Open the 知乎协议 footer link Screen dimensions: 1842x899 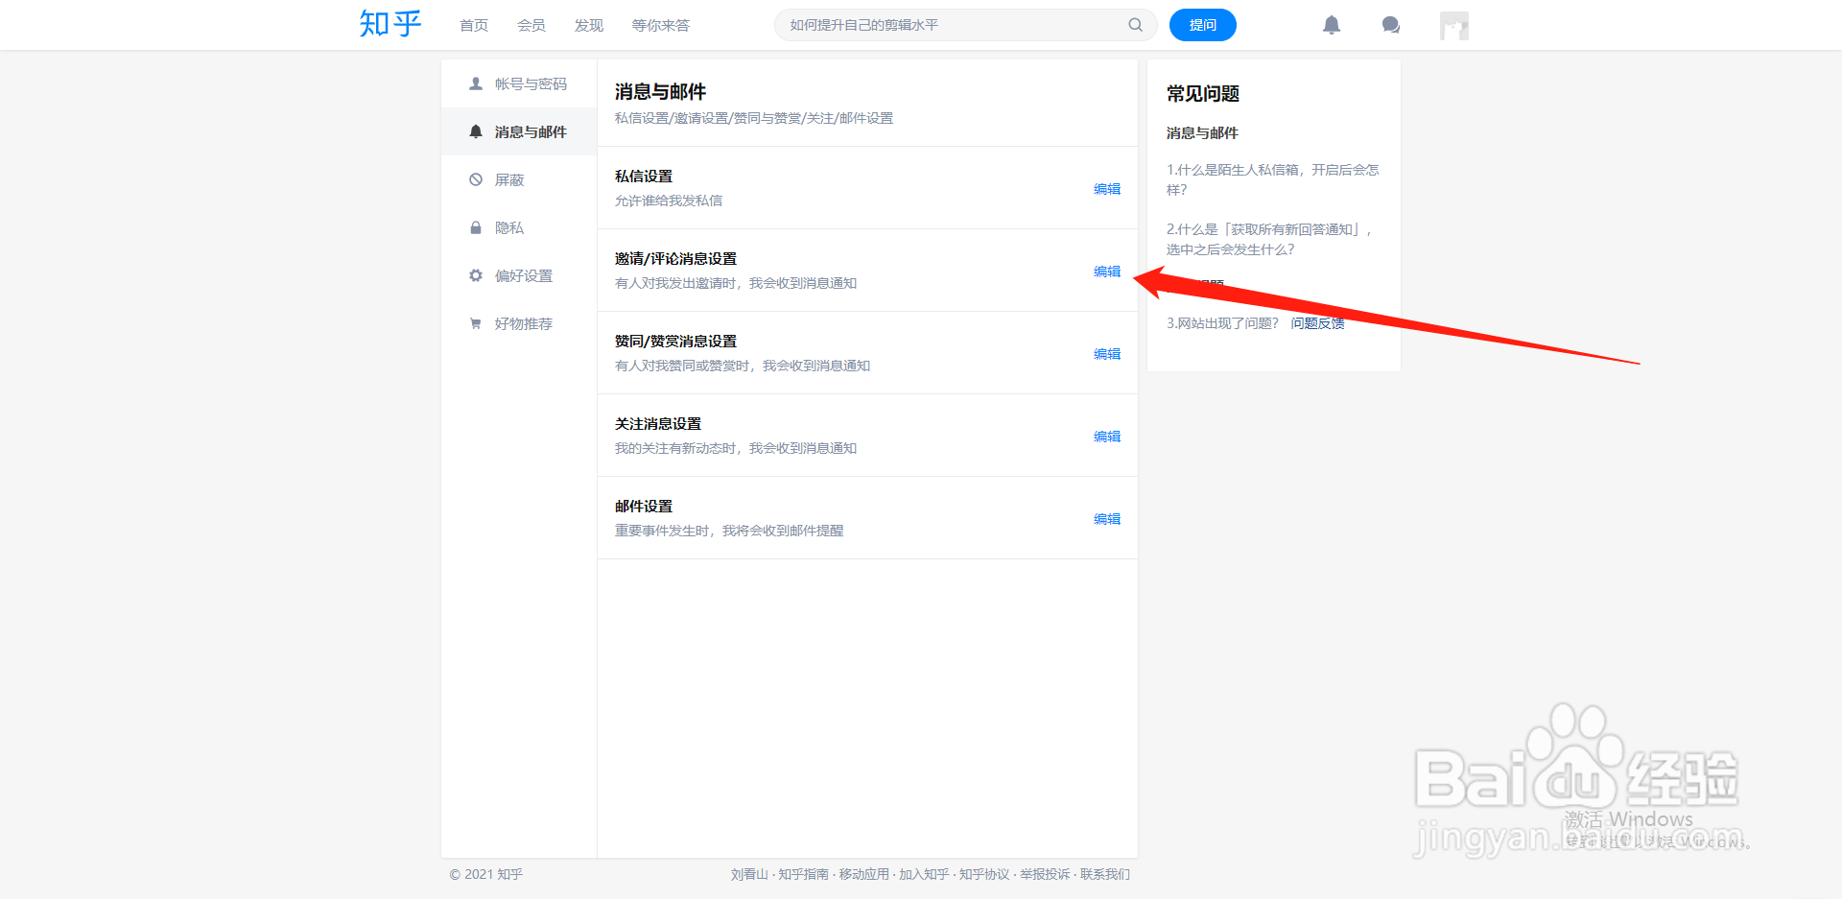984,874
